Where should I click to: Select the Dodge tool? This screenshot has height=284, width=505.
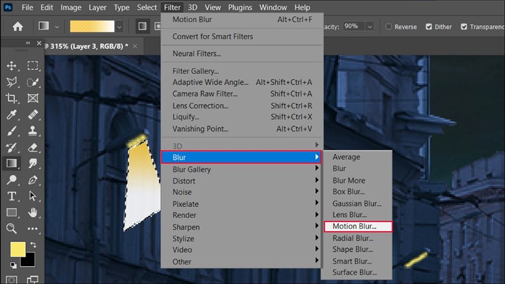[11, 180]
